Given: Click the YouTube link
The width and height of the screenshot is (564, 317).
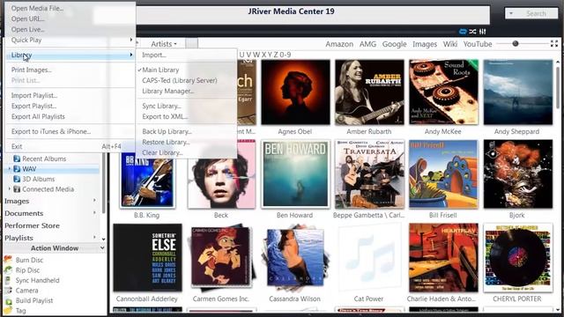Looking at the screenshot, I should [478, 44].
